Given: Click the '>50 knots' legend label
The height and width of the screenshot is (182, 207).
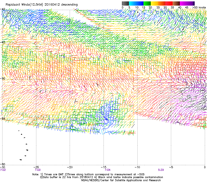Looking at the screenshot, I should click(x=199, y=8).
